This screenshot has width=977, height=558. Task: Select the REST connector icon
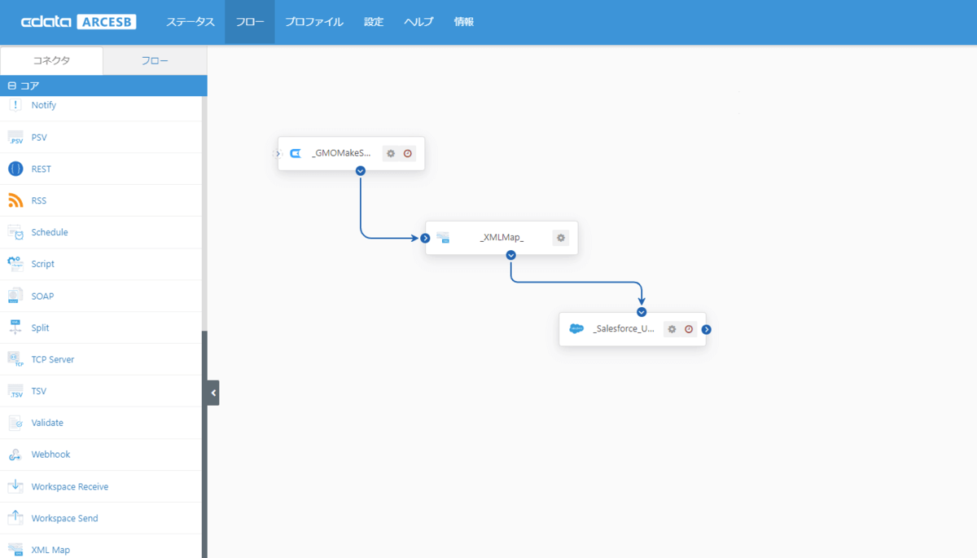(15, 169)
